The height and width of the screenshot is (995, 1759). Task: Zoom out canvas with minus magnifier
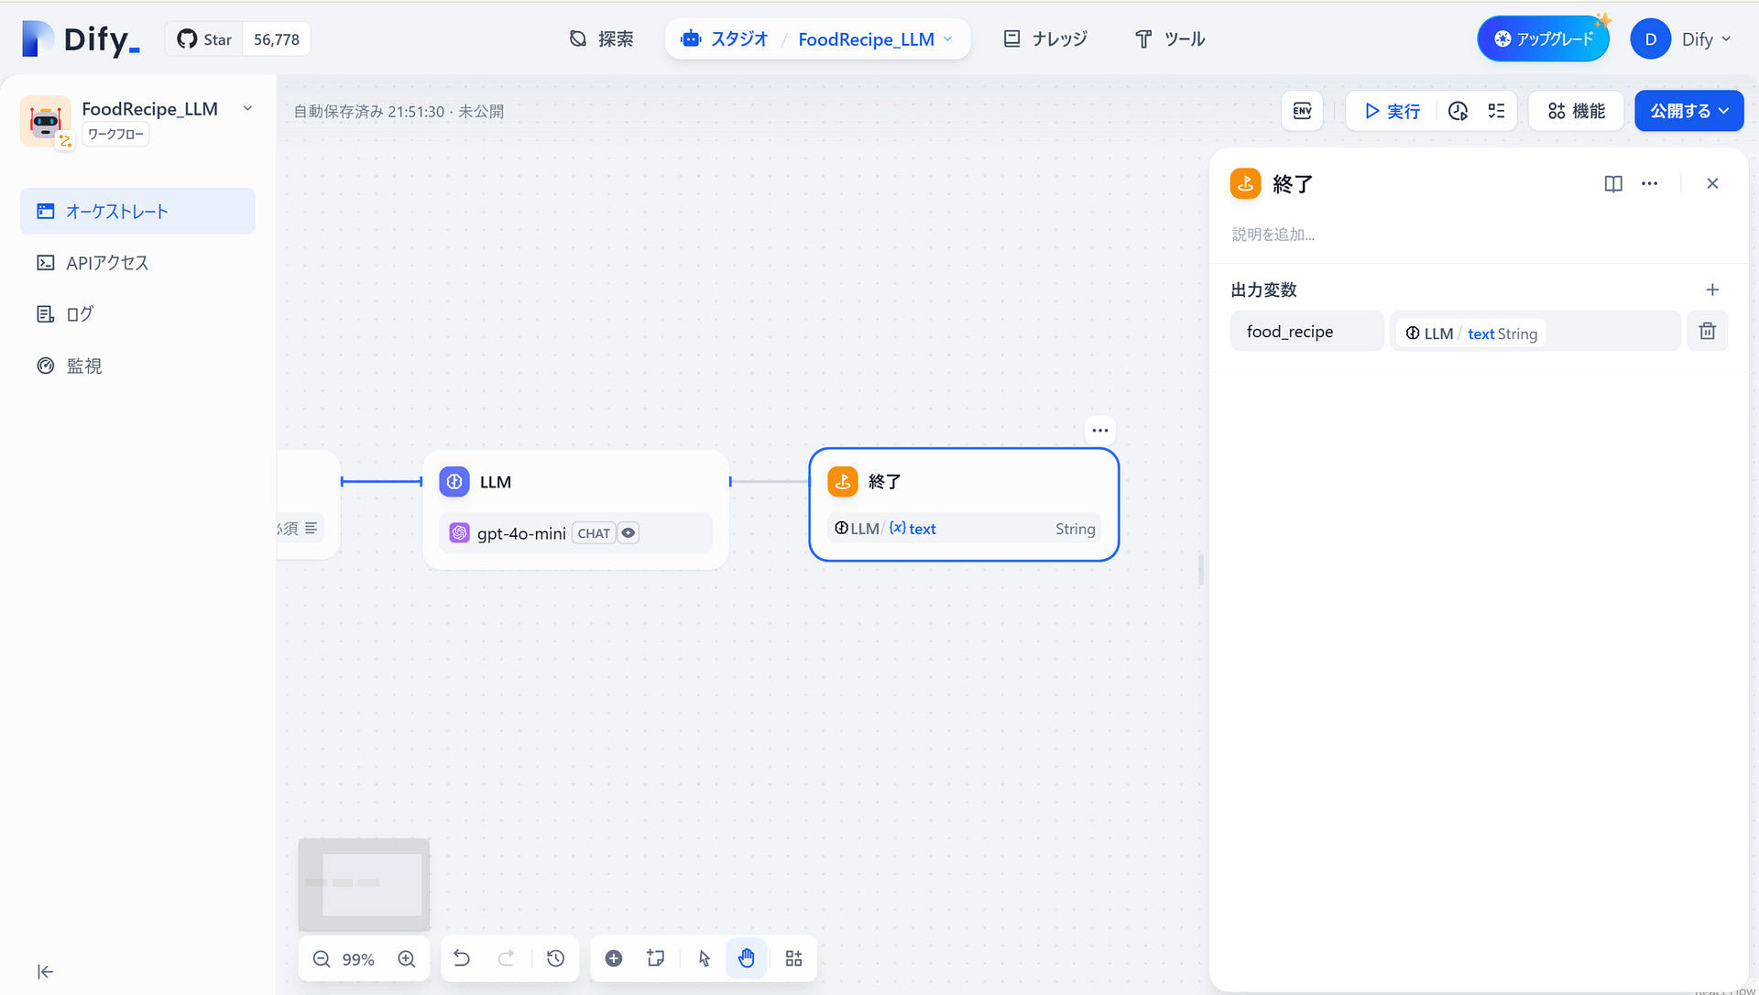click(322, 959)
